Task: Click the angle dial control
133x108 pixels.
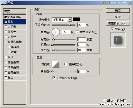Action: (x=56, y=32)
